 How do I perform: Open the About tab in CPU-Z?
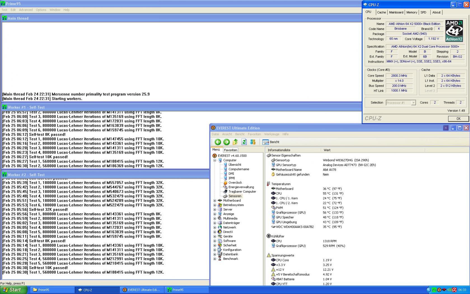(x=436, y=12)
